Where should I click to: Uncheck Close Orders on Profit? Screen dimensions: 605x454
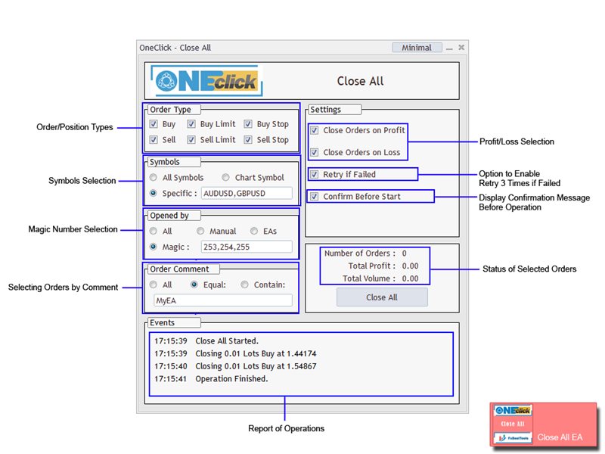(315, 130)
